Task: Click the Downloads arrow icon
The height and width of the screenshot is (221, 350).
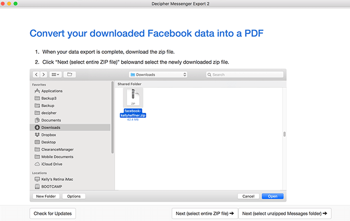Action: point(37,128)
